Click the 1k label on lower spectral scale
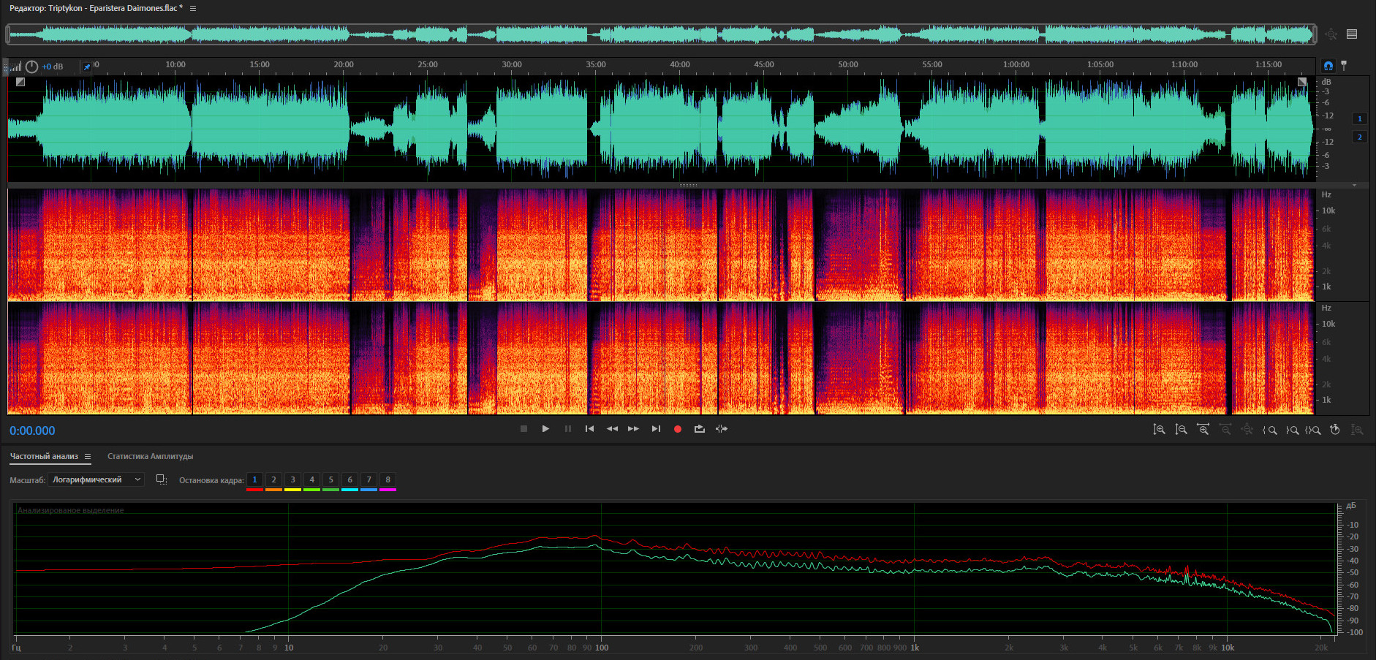The height and width of the screenshot is (660, 1376). pyautogui.click(x=1326, y=400)
